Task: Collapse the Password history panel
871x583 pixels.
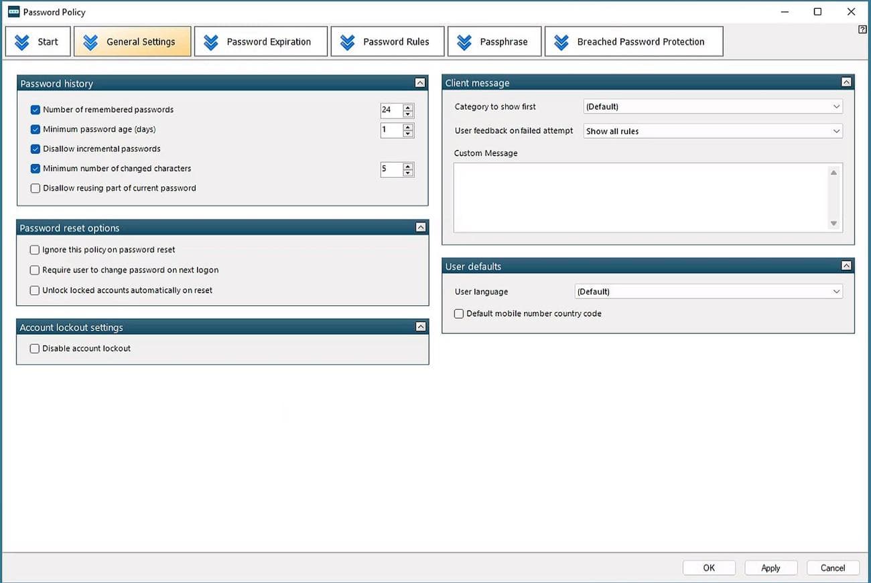Action: [420, 83]
